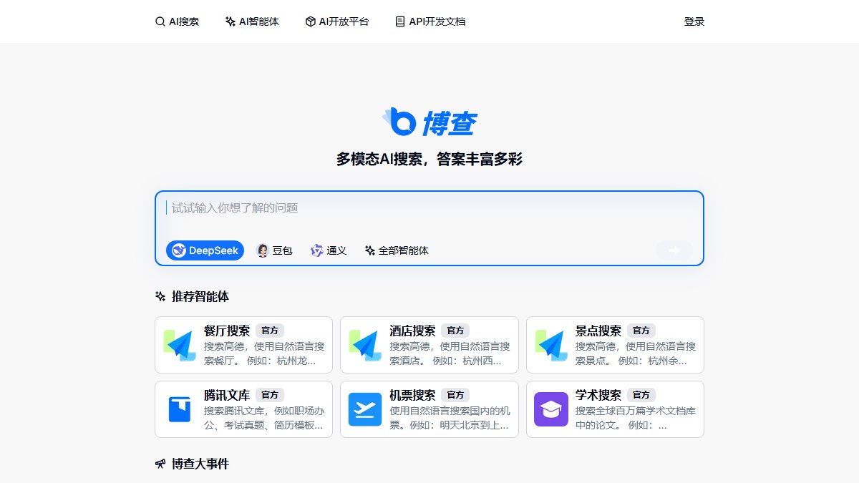Viewport: 859px width, 483px height.
Task: Click the 通义 logo icon
Action: tap(317, 250)
